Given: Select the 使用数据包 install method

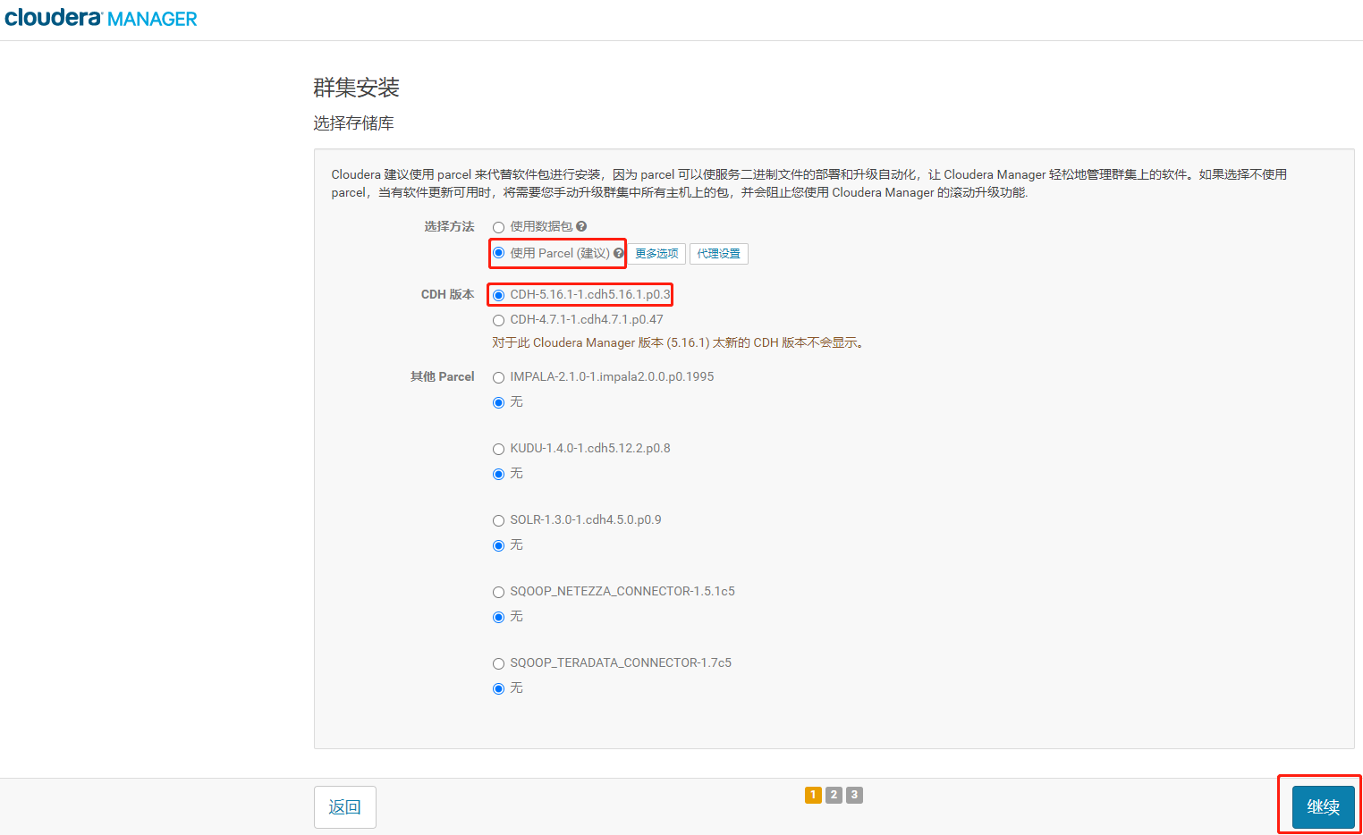Looking at the screenshot, I should pos(498,226).
